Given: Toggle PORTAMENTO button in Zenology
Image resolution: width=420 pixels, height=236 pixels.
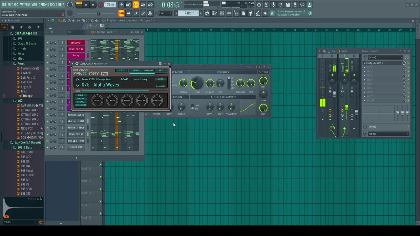Looking at the screenshot, I should 81,105.
